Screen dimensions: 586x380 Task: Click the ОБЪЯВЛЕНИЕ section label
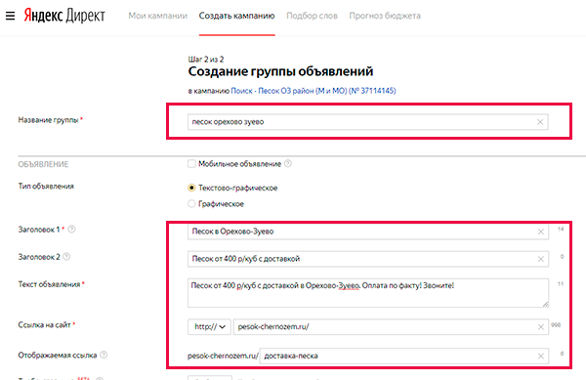pos(43,164)
